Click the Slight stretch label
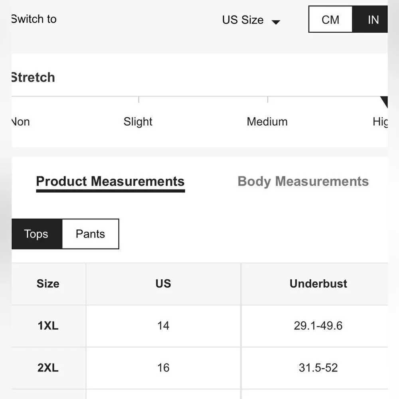 (138, 122)
